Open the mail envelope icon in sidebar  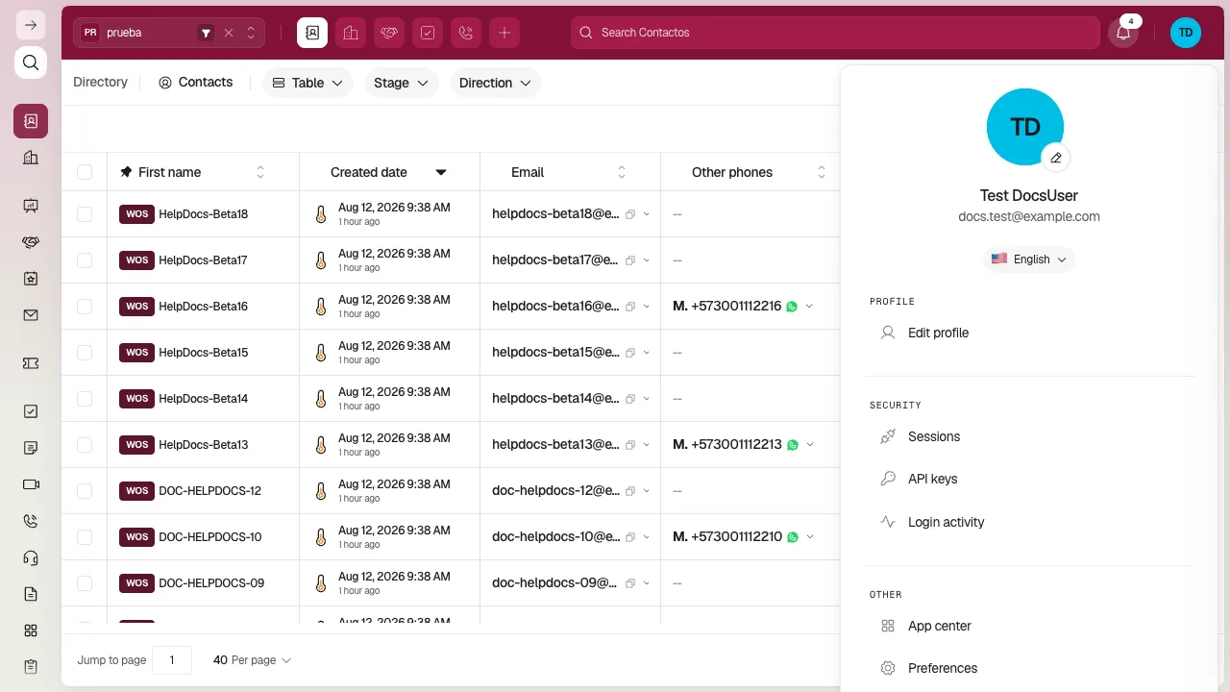tap(31, 315)
